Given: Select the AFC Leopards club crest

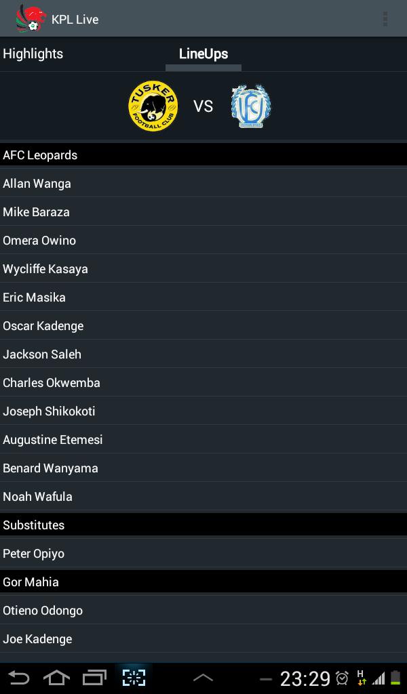Looking at the screenshot, I should click(251, 106).
